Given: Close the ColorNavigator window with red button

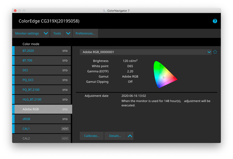Looking at the screenshot, I should tap(15, 11).
